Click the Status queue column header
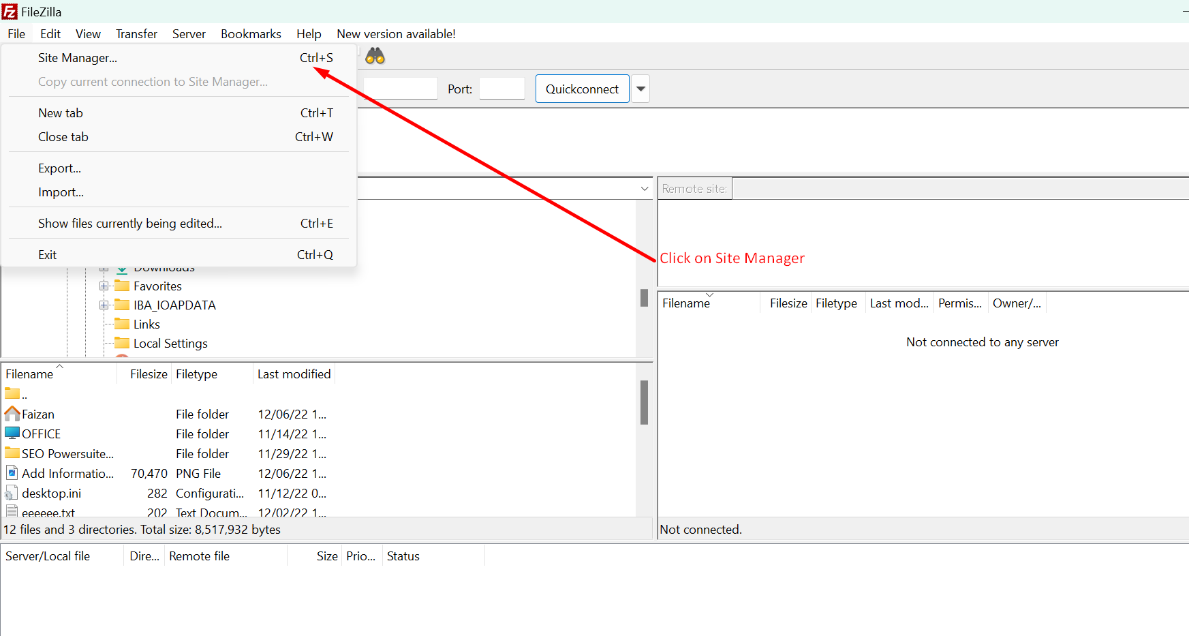Viewport: 1189px width, 636px height. click(433, 556)
